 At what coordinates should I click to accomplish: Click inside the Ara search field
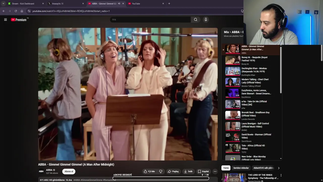pos(150,19)
